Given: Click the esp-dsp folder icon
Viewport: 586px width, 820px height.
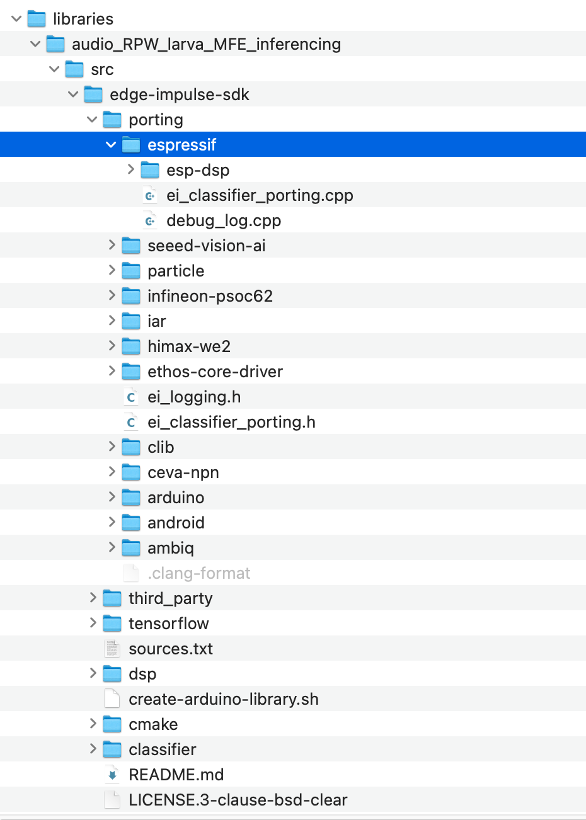Looking at the screenshot, I should (150, 170).
